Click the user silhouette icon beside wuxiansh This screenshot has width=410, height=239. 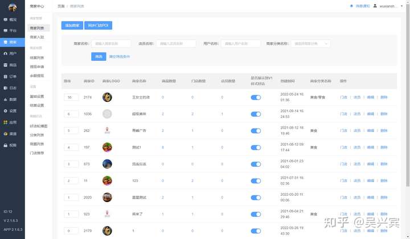pos(375,6)
